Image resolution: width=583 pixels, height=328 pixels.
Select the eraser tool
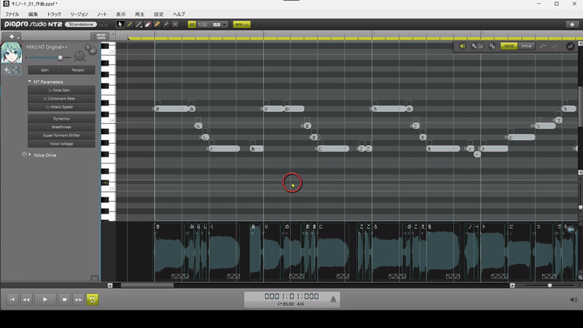point(148,25)
